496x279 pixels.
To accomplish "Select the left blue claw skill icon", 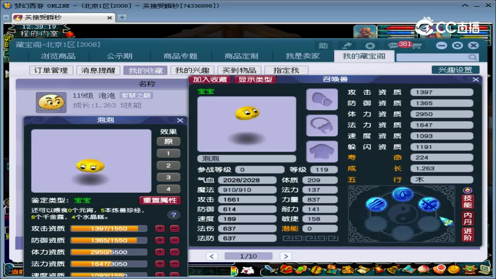I will pyautogui.click(x=376, y=205).
